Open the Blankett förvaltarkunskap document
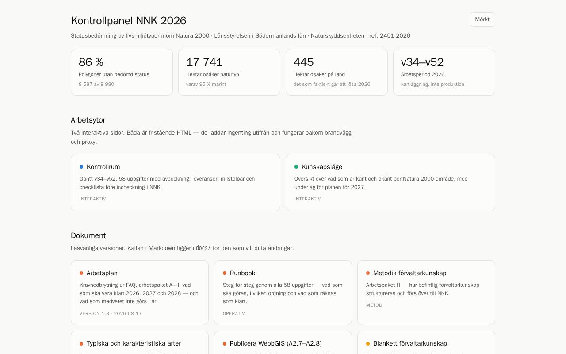This screenshot has height=354, width=566. click(426, 342)
